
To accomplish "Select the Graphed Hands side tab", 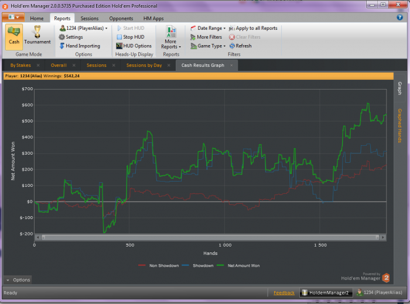I will click(399, 126).
